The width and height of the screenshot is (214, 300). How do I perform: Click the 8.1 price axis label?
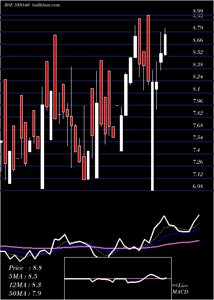[196, 89]
